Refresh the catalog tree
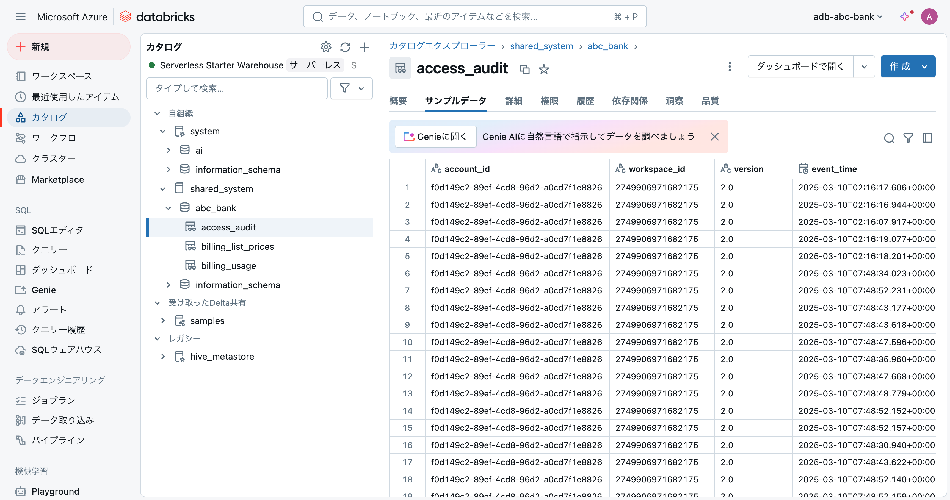The height and width of the screenshot is (500, 950). [x=345, y=47]
